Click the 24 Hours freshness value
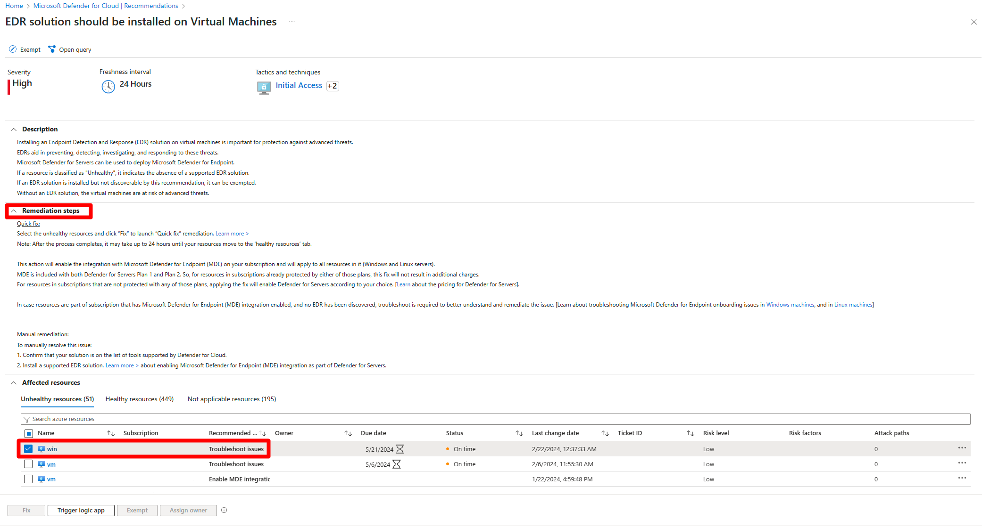This screenshot has width=982, height=527. click(x=135, y=84)
